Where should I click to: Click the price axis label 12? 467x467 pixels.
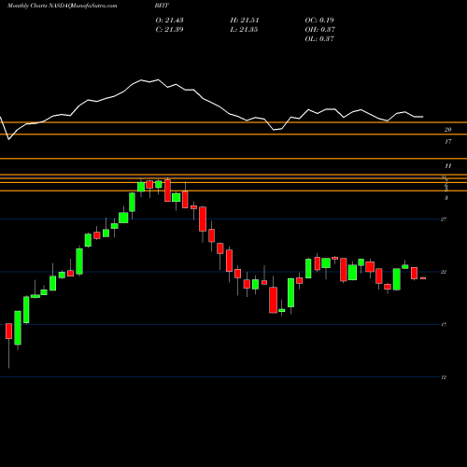click(444, 377)
